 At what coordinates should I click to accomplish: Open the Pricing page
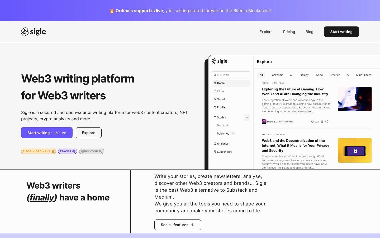tap(289, 32)
